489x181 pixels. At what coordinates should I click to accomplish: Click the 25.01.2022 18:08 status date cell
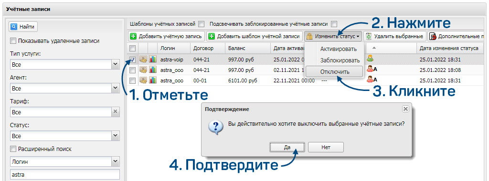450,70
